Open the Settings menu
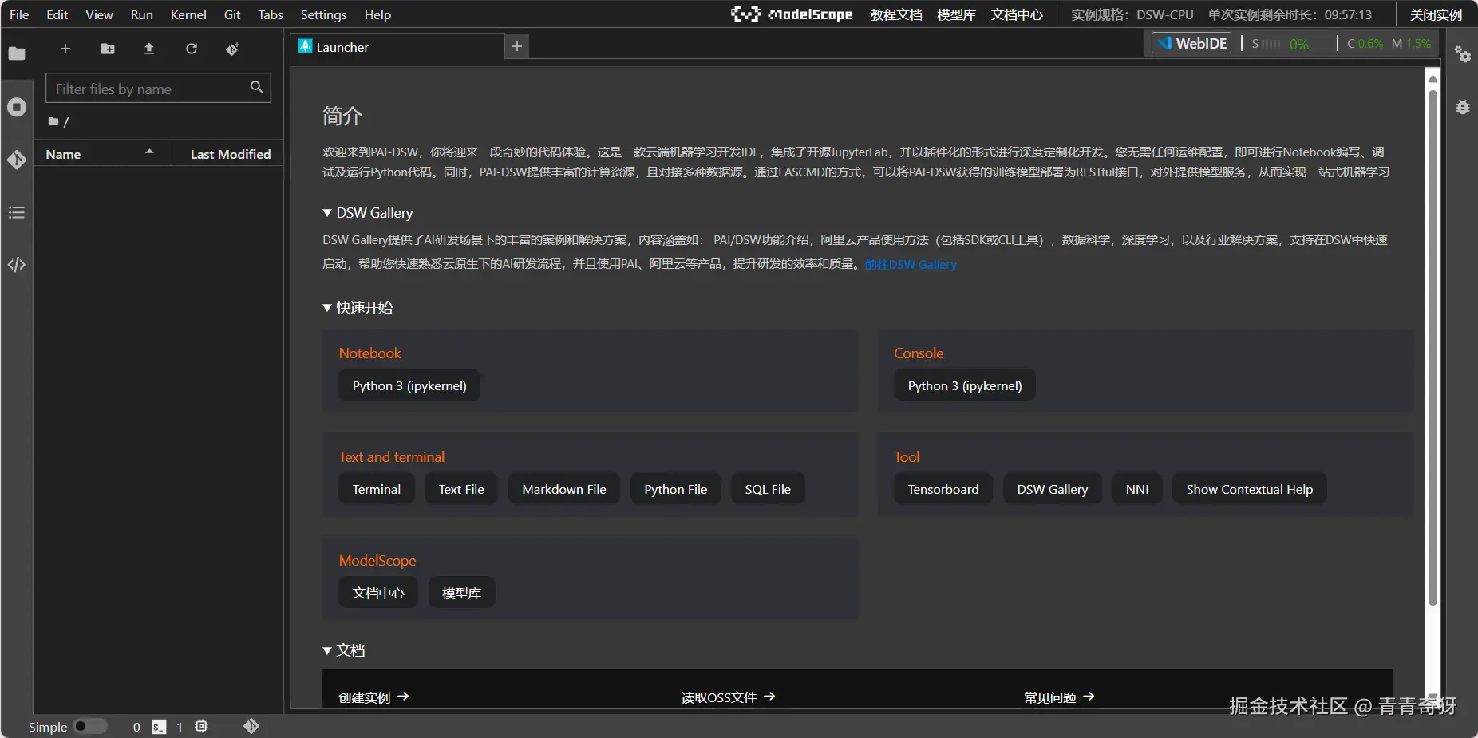Screen dimensions: 1478x738 click(323, 14)
